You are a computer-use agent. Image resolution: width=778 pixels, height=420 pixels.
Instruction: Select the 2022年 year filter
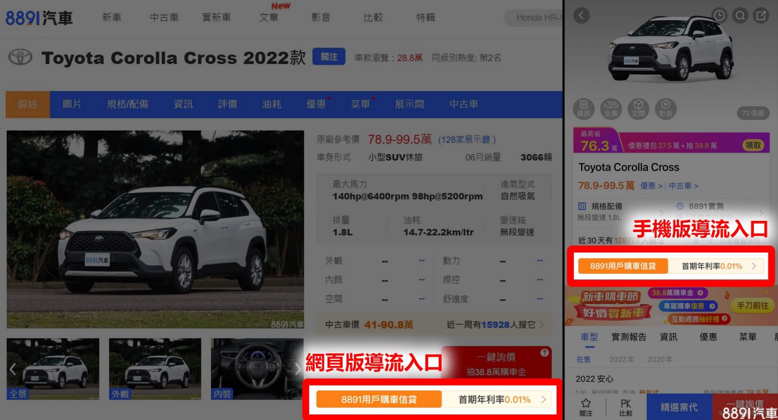tap(622, 359)
